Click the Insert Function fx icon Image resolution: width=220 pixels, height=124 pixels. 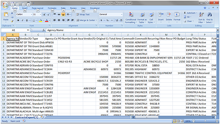pos(44,30)
